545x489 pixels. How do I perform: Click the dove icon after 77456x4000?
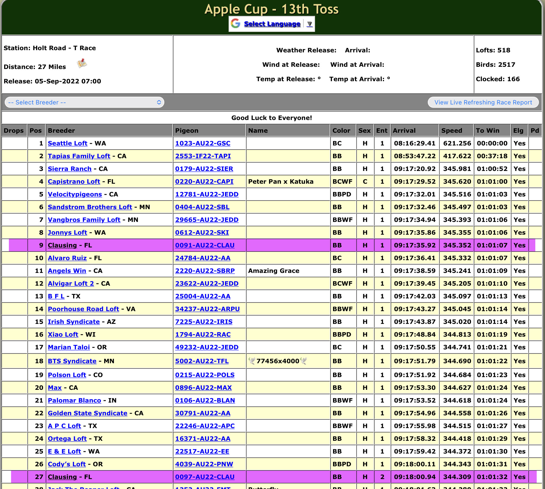(304, 361)
